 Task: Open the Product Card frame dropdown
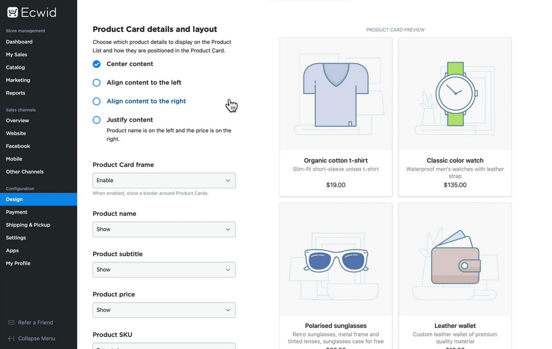point(164,180)
